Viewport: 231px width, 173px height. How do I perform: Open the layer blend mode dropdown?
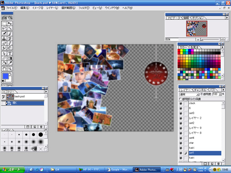pos(189,95)
